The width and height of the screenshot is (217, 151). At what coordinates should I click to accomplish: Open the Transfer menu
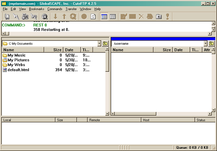coord(71,9)
